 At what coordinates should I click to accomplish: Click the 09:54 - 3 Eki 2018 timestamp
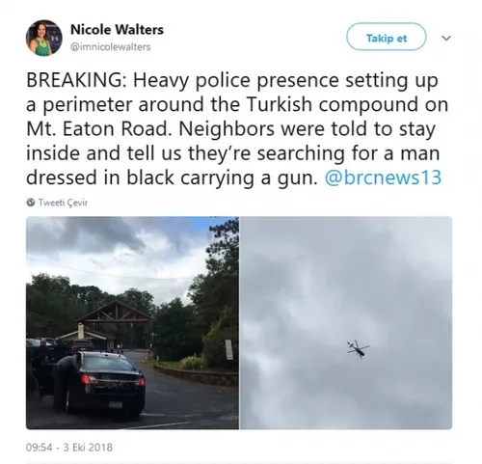point(69,448)
